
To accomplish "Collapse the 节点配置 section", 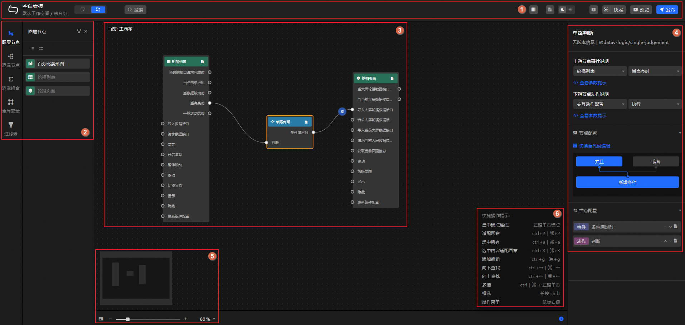I will click(x=680, y=133).
